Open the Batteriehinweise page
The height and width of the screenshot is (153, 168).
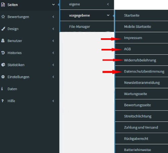click(x=141, y=149)
